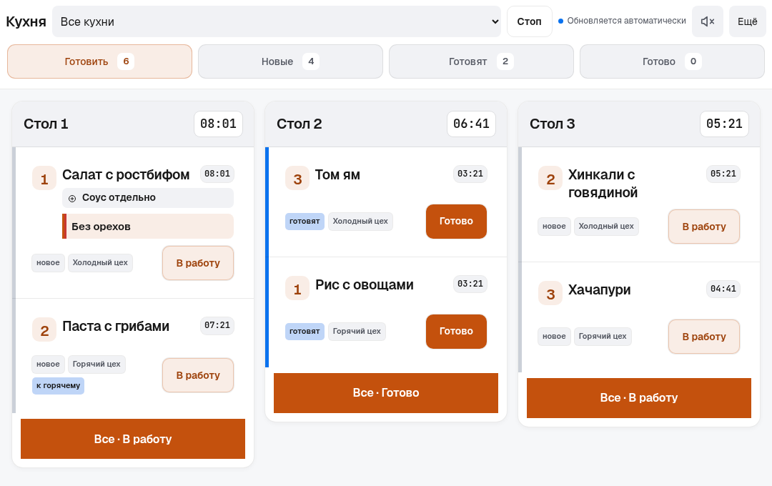Toggle the muted sound speaker icon
The height and width of the screenshot is (486, 772).
708,21
